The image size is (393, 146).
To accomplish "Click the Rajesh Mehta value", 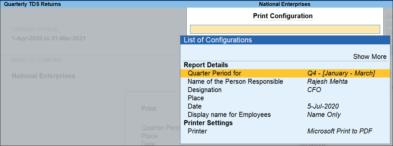I will click(327, 81).
